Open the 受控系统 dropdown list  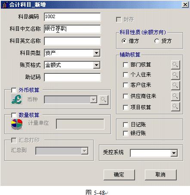tap(174, 153)
